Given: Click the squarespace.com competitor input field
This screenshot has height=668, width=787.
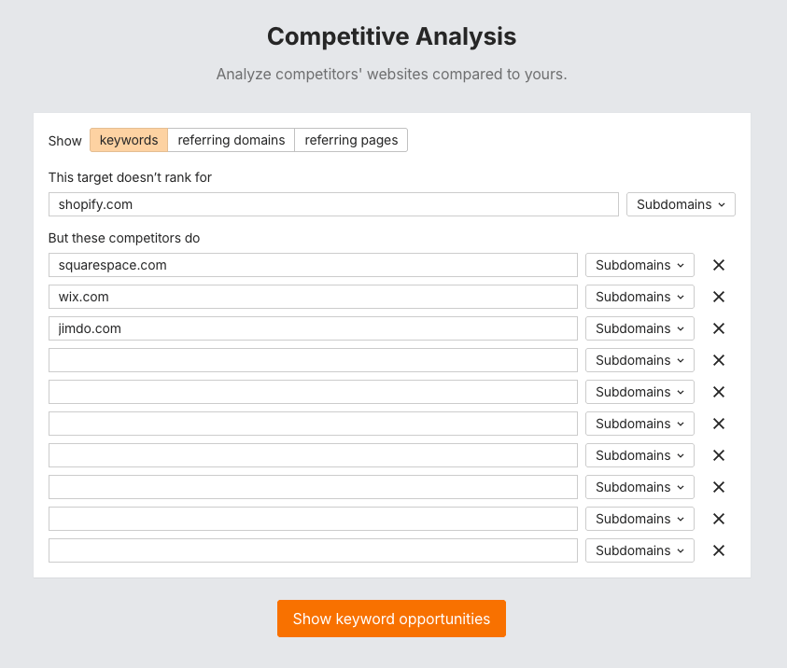Looking at the screenshot, I should [x=312, y=265].
